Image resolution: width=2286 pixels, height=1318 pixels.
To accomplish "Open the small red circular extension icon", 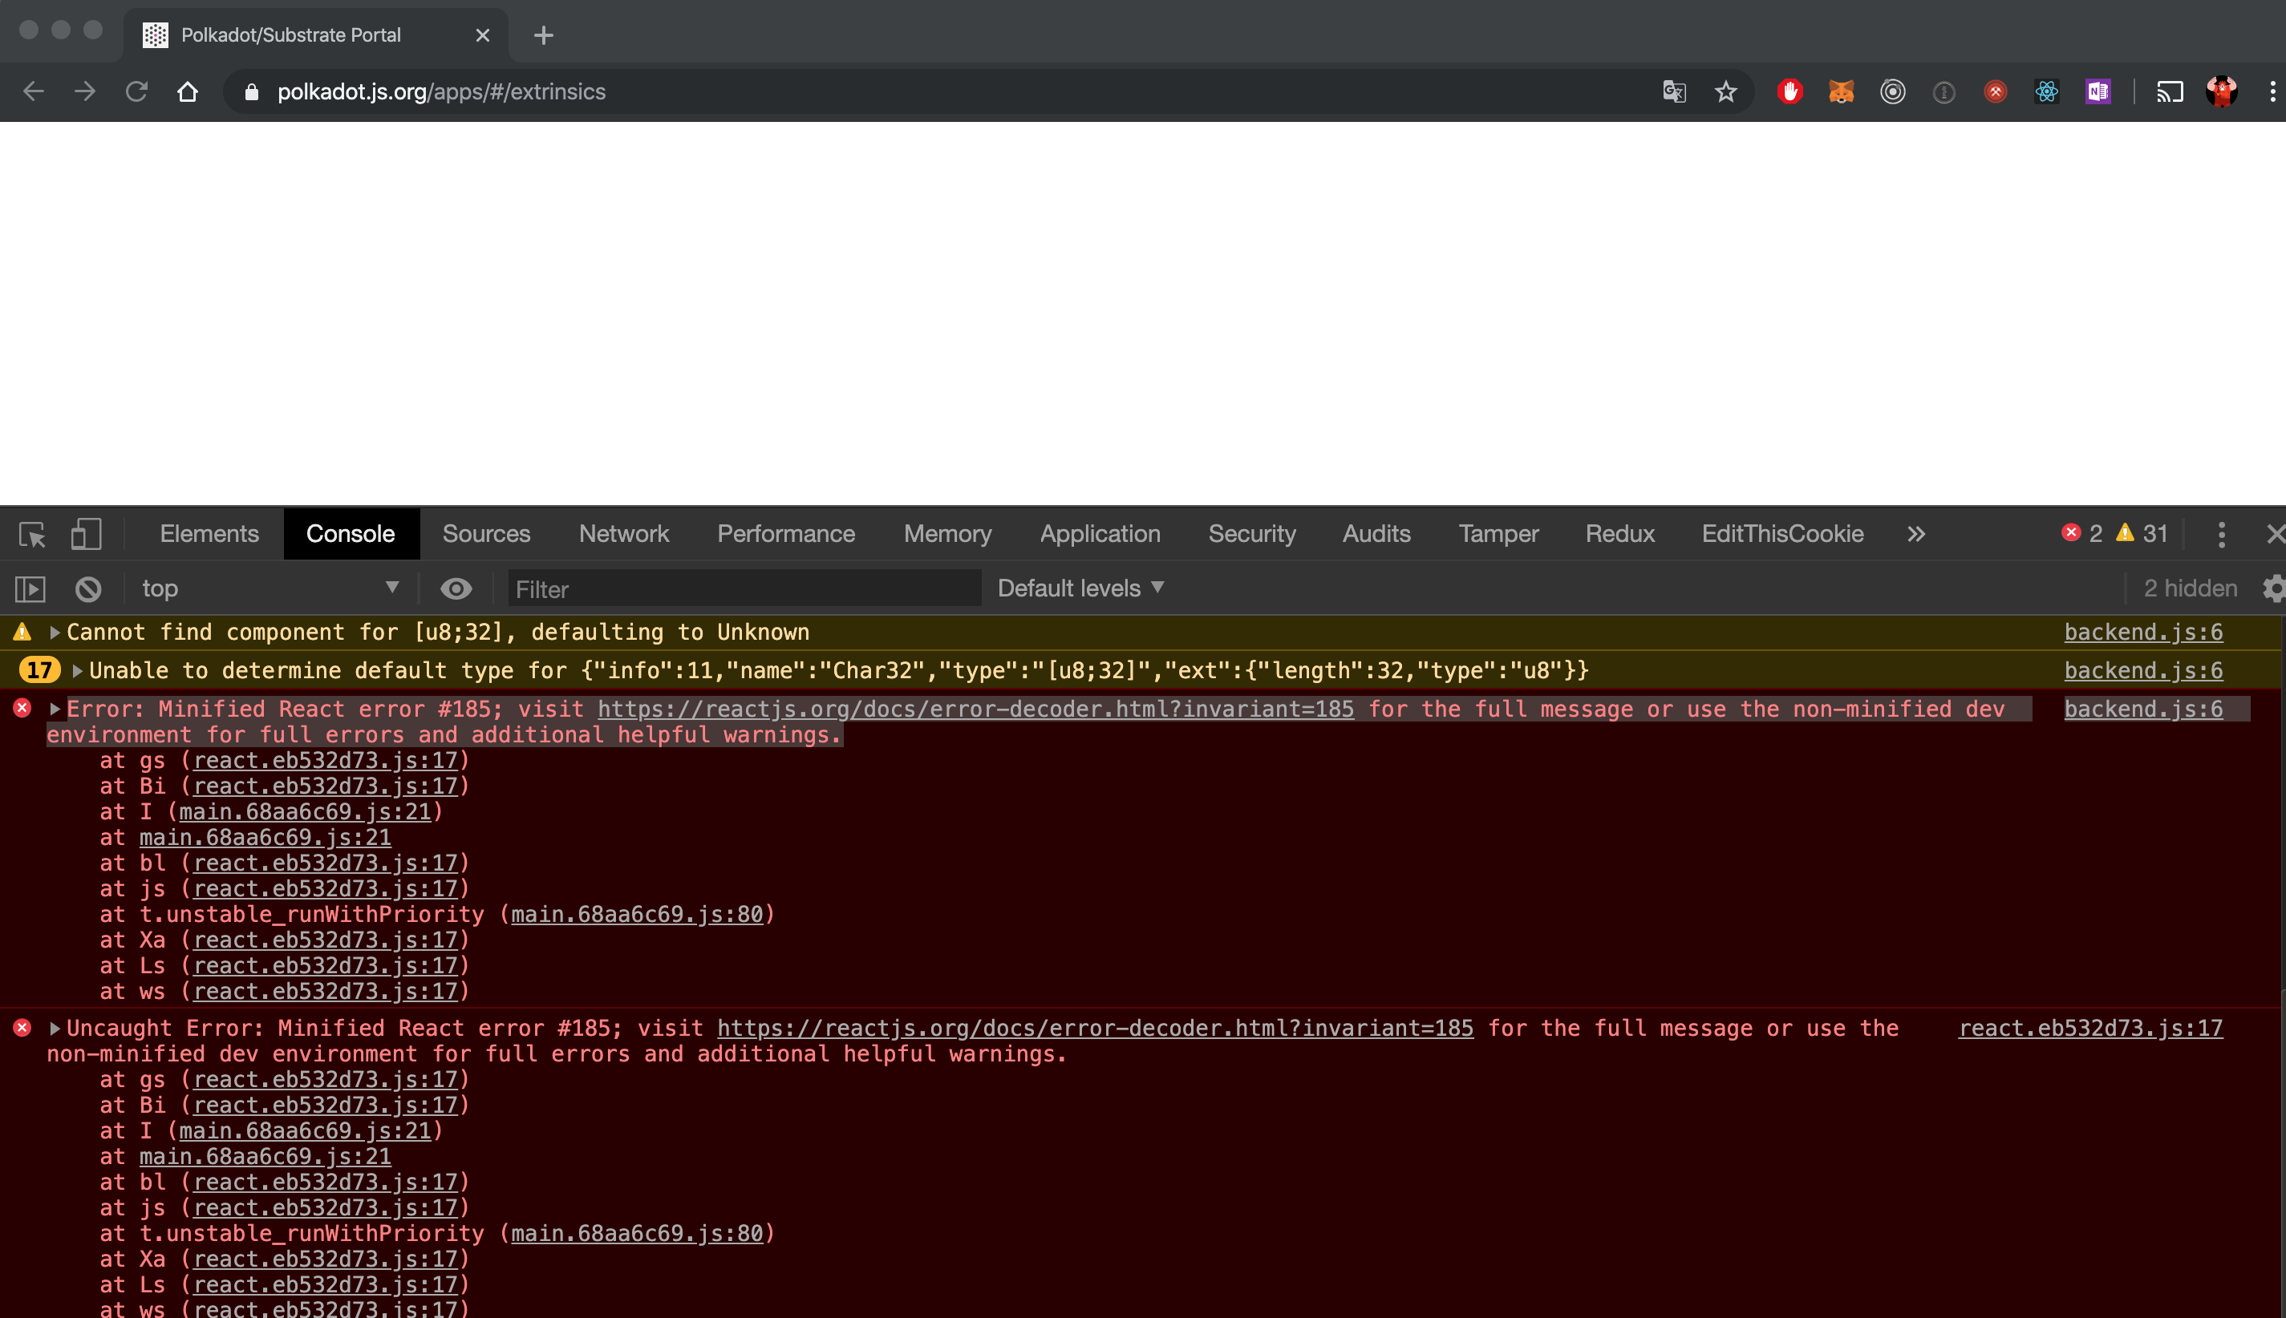I will click(1996, 91).
